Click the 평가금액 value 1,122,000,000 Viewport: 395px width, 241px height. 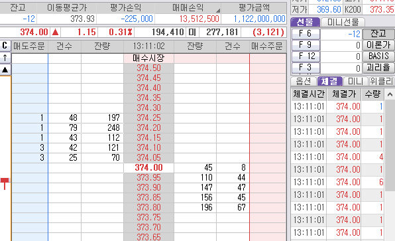pyautogui.click(x=260, y=19)
